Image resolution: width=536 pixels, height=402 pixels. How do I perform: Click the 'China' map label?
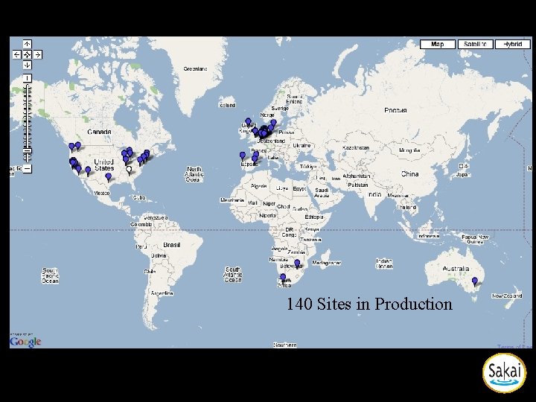click(x=410, y=174)
